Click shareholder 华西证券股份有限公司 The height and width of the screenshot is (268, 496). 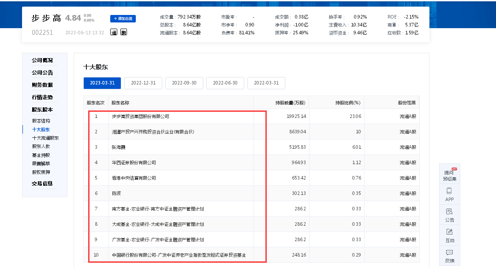click(134, 162)
